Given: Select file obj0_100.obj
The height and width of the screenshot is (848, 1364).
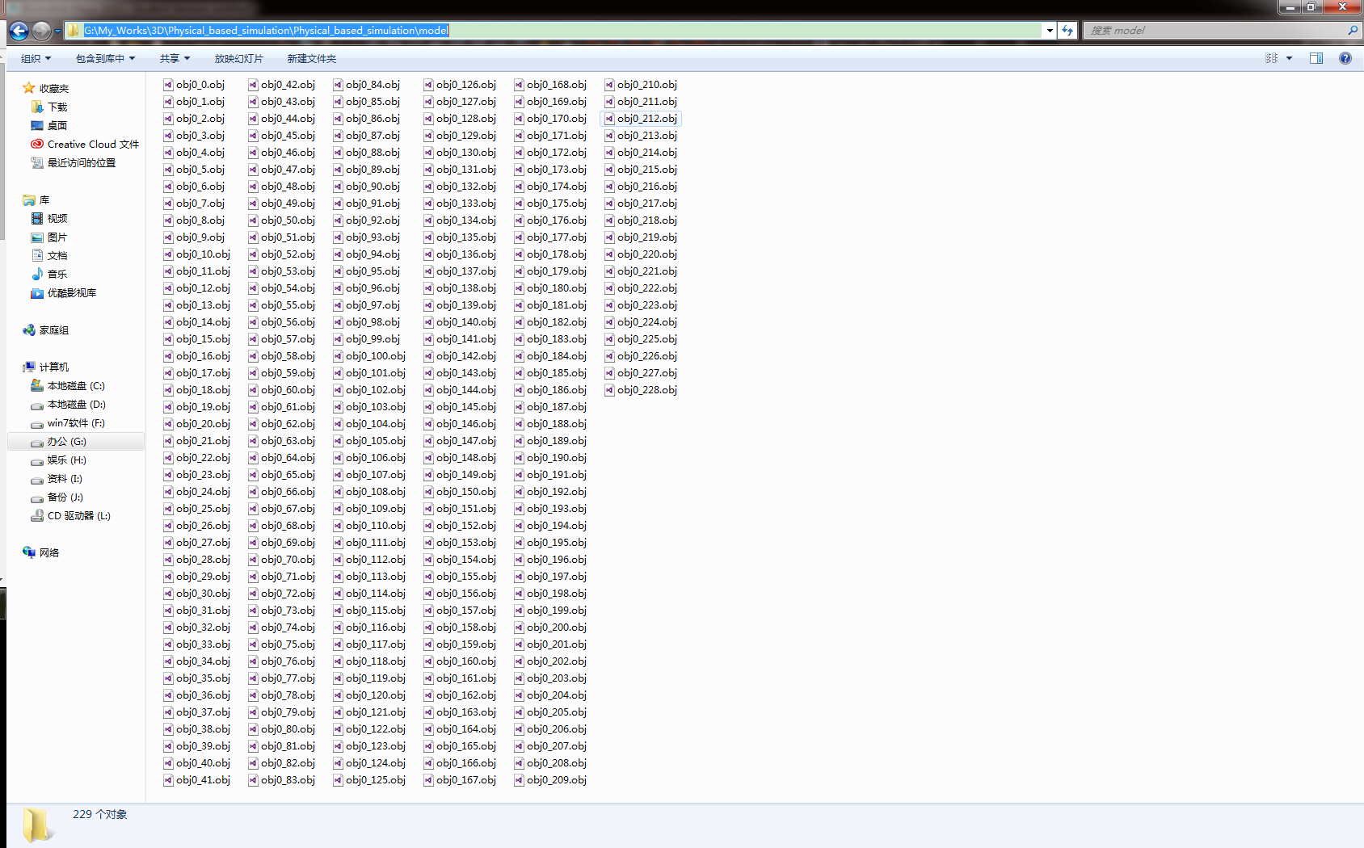Looking at the screenshot, I should coord(369,355).
